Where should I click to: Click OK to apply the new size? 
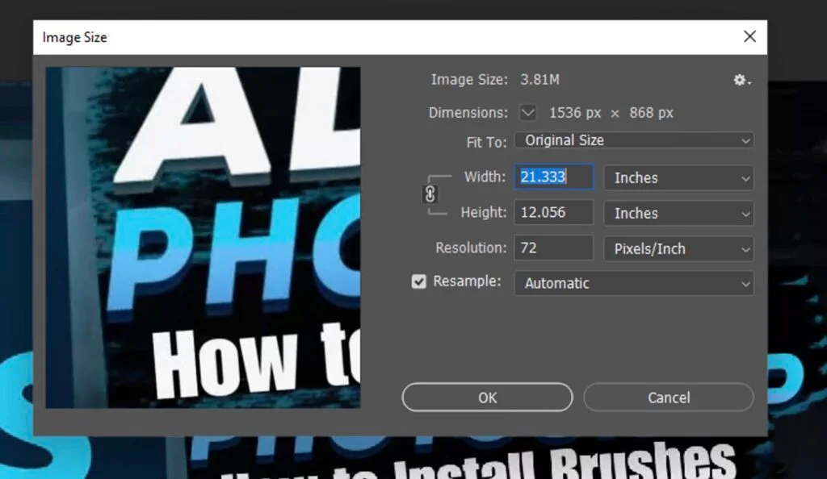[x=487, y=397]
